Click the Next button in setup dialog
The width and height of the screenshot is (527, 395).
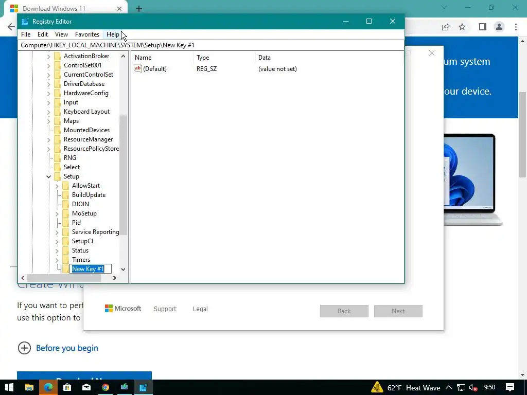point(398,311)
